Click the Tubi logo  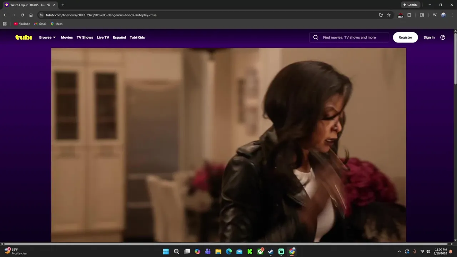click(24, 37)
